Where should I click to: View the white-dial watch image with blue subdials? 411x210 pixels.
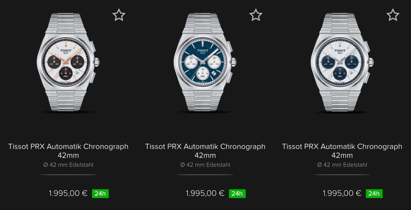tap(342, 63)
